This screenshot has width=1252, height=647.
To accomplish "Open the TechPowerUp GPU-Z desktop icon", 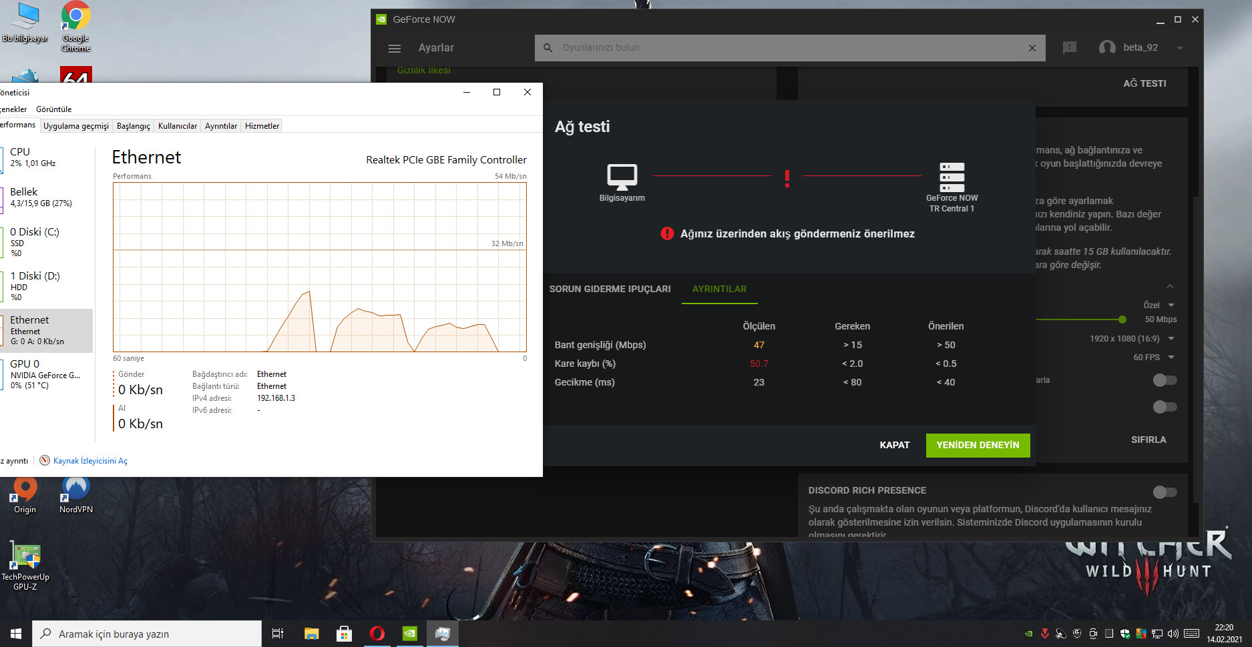I will [25, 567].
